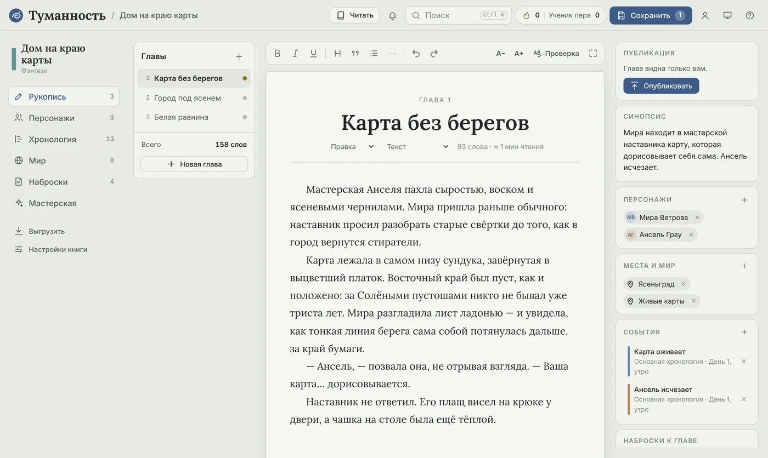This screenshot has width=768, height=458.
Task: Open the Хронология section
Action: (x=64, y=139)
